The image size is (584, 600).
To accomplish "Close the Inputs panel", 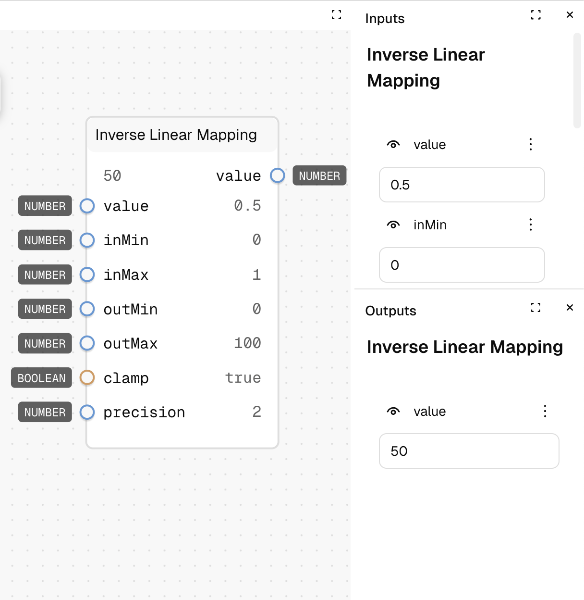I will (570, 15).
